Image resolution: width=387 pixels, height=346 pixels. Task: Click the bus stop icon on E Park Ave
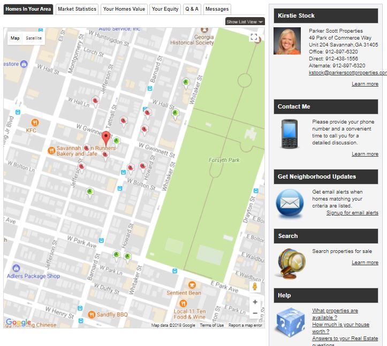point(174,271)
